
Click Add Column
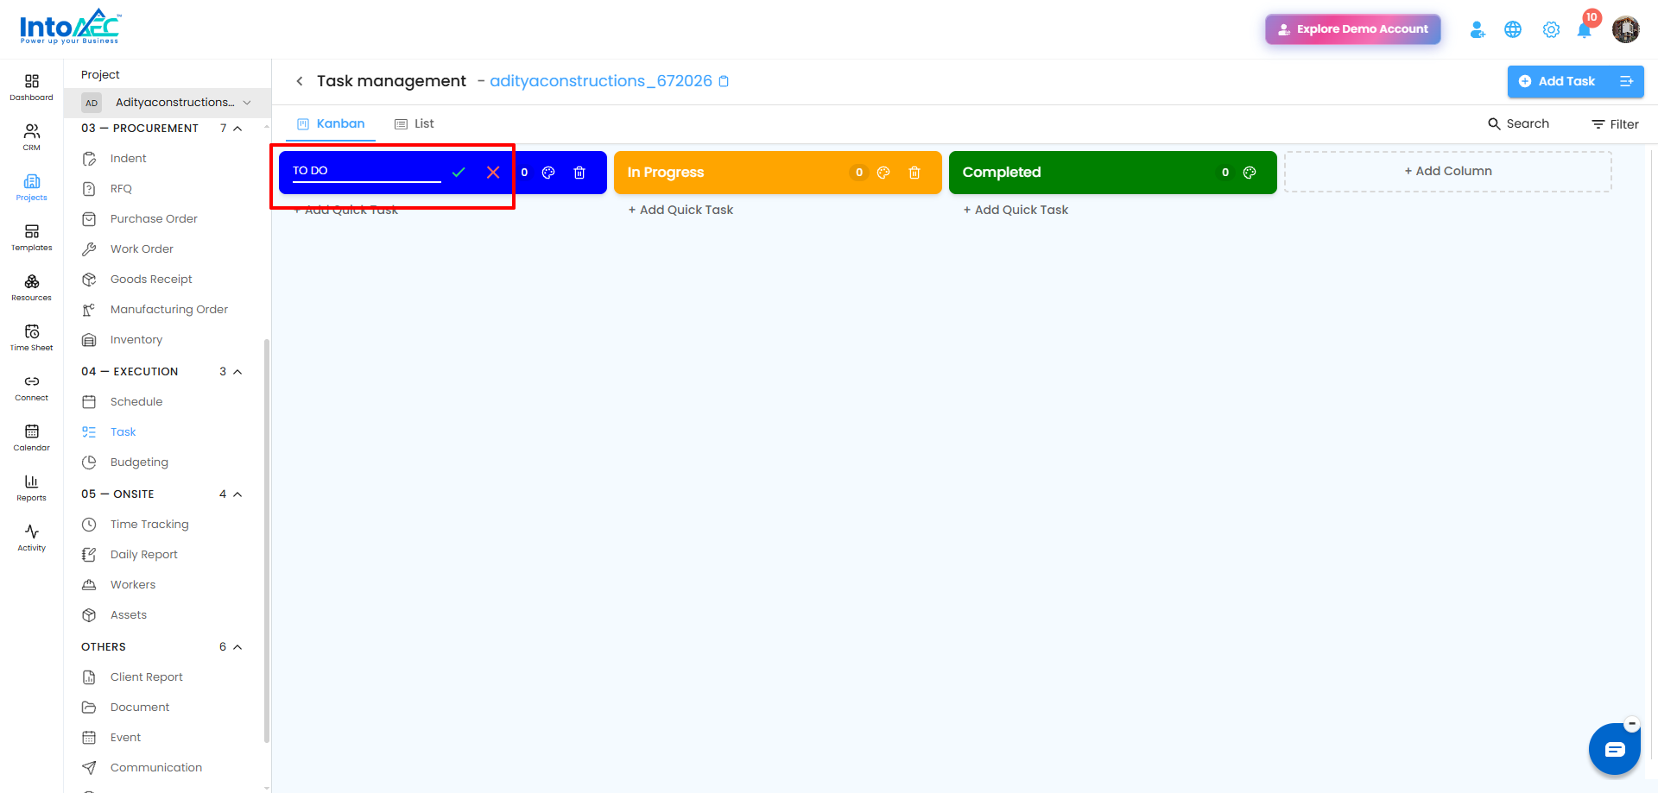click(x=1448, y=172)
